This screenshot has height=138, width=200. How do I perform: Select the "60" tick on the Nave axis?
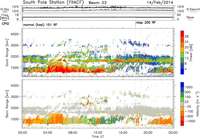179,15
